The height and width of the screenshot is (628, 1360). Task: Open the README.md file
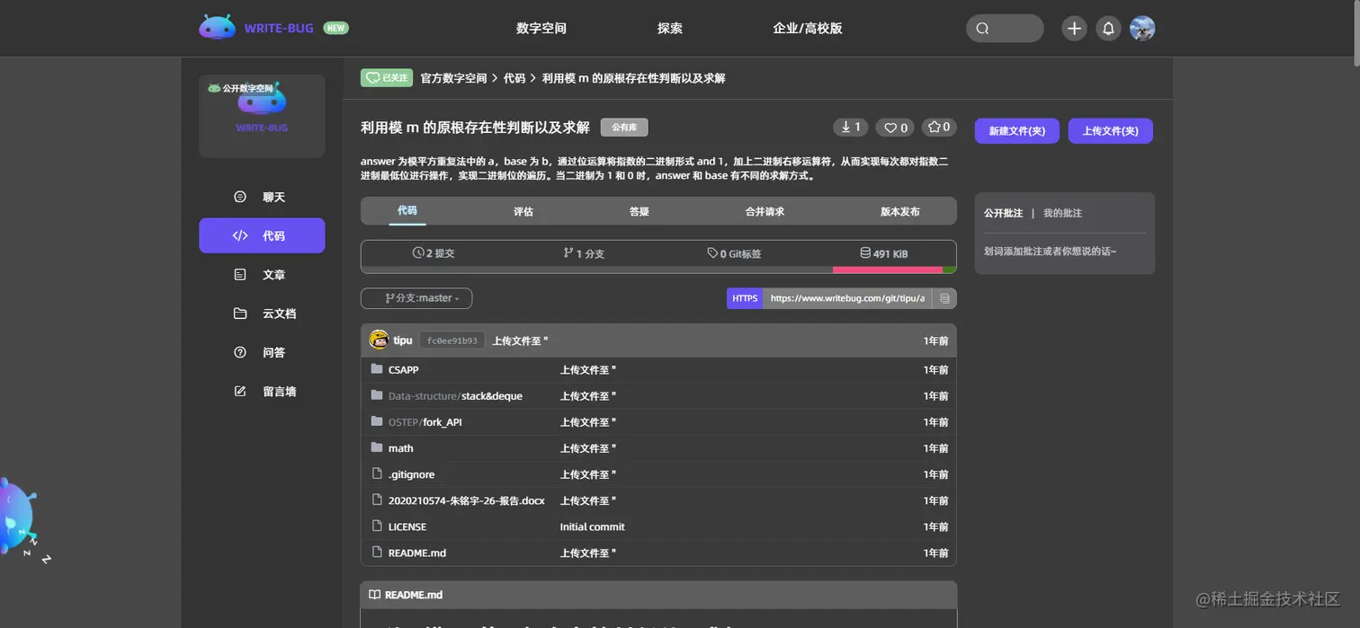point(416,553)
